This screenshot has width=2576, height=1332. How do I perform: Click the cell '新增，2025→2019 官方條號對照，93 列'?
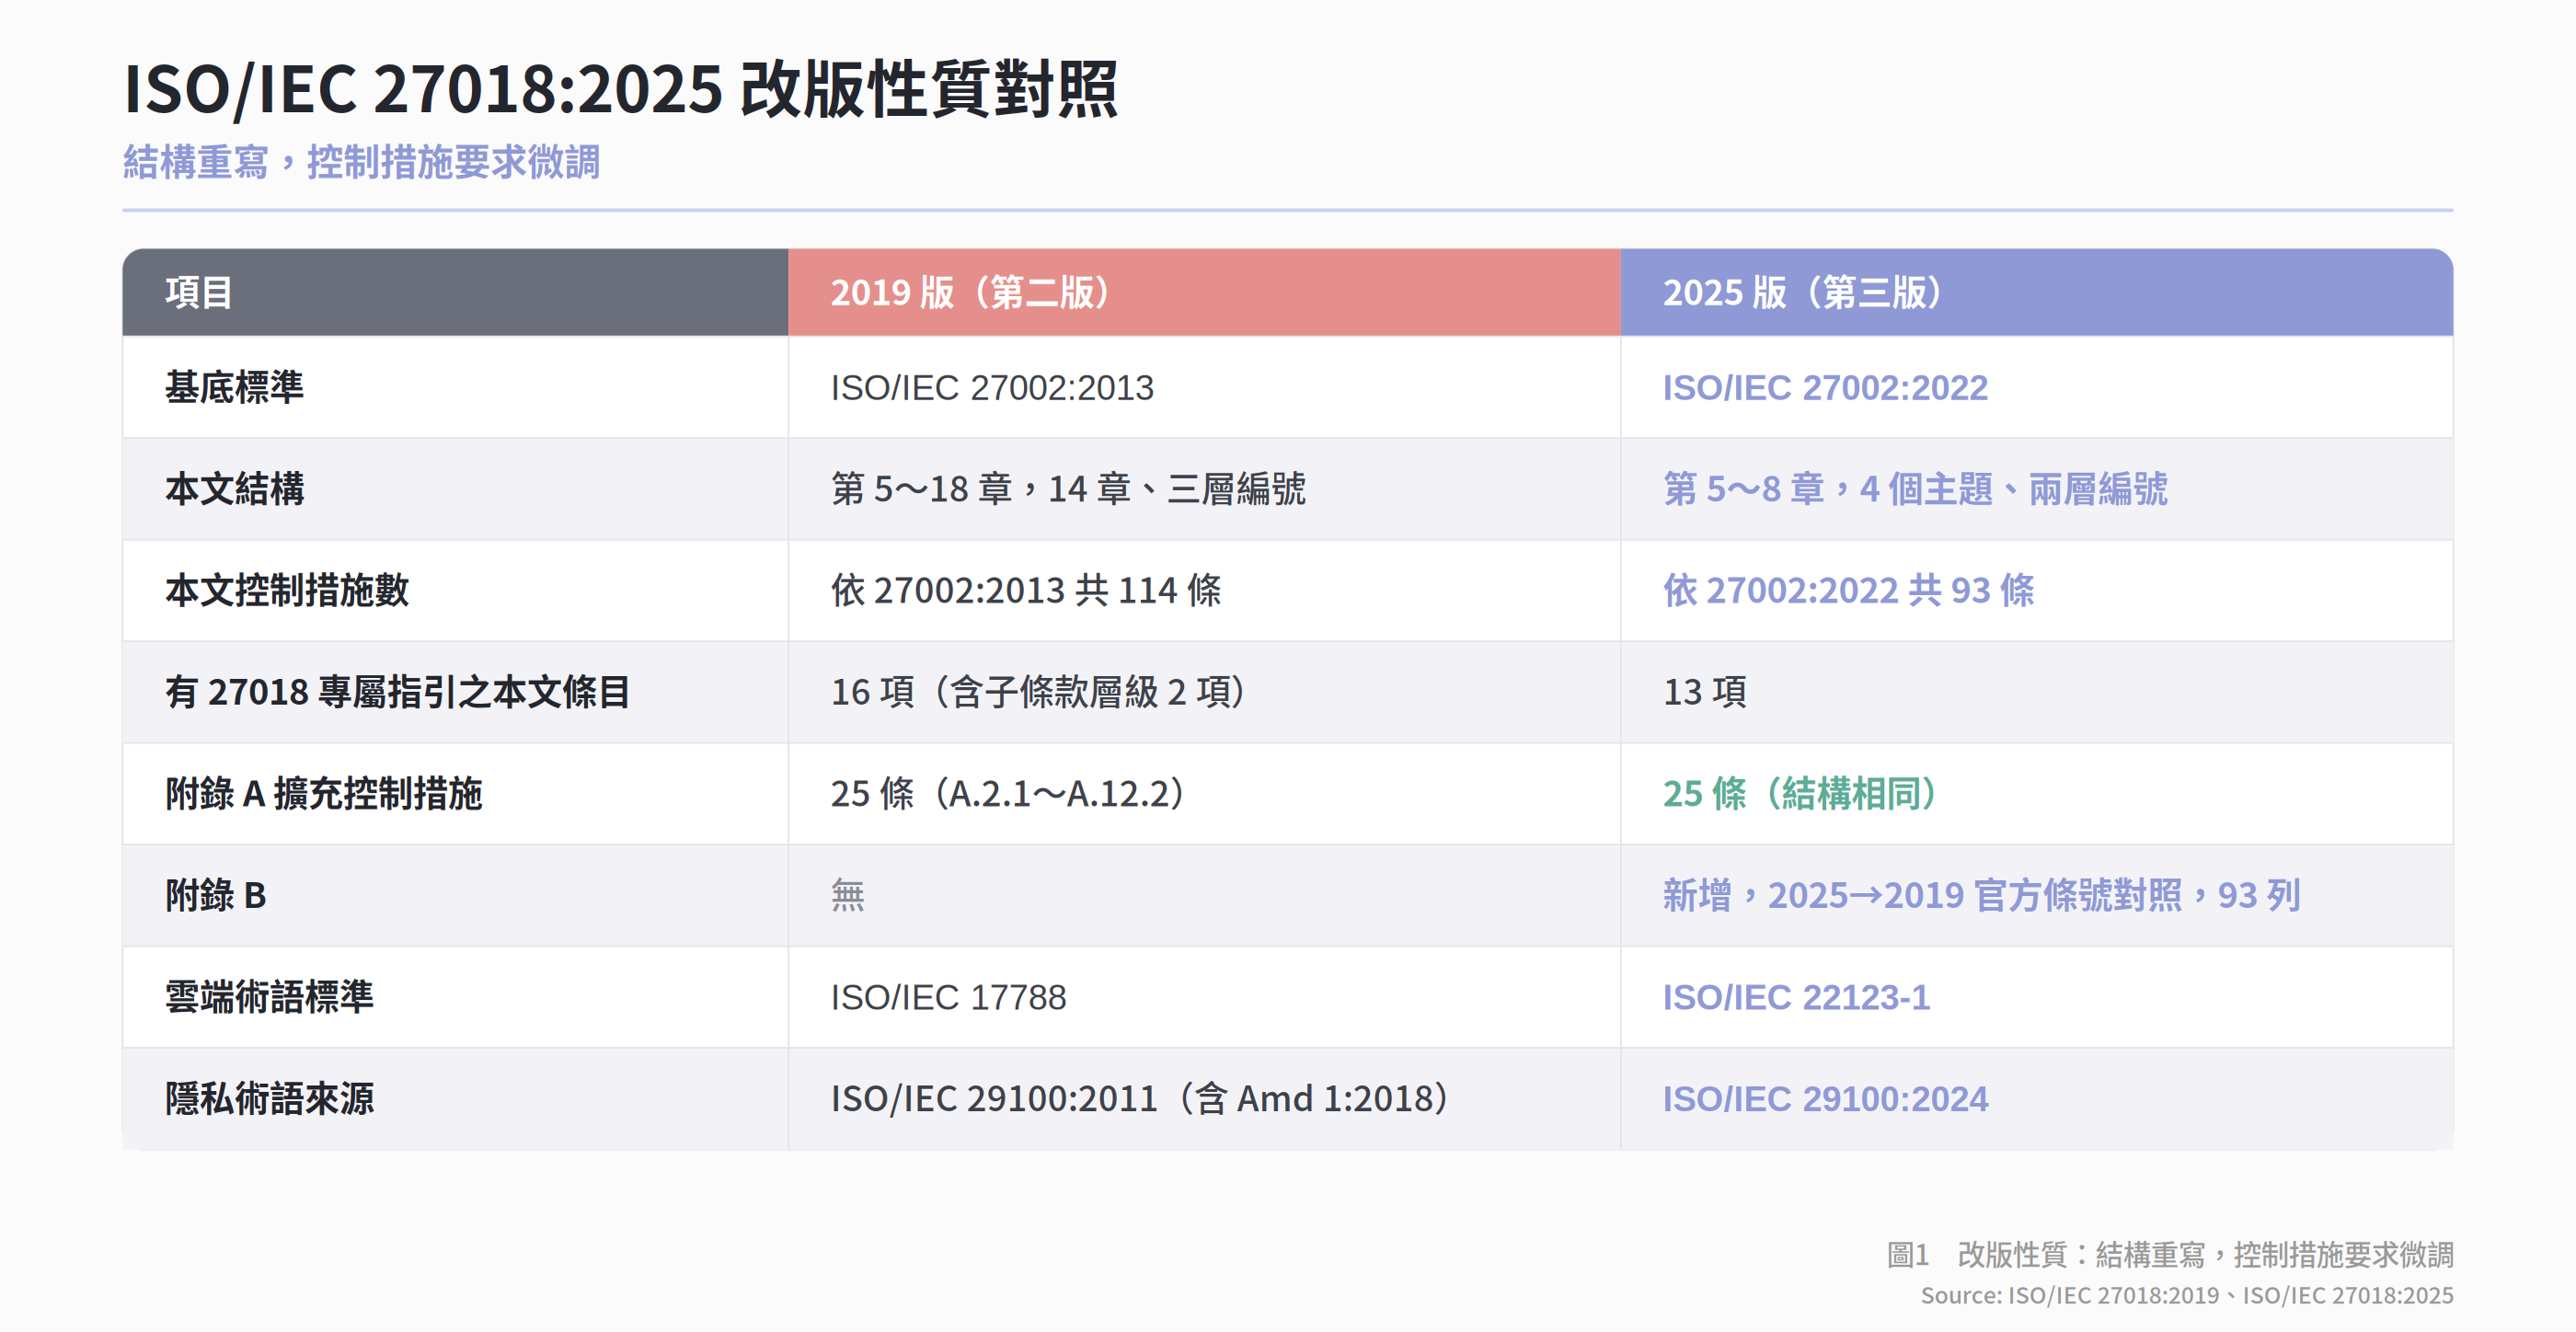coord(1981,895)
